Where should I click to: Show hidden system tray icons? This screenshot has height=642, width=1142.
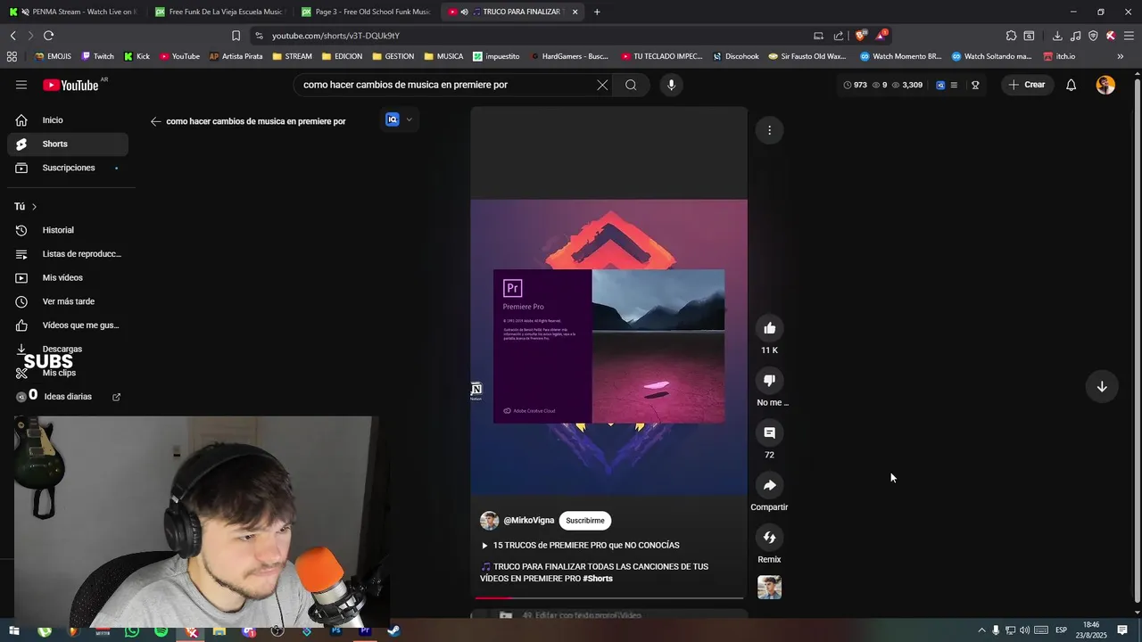point(981,630)
